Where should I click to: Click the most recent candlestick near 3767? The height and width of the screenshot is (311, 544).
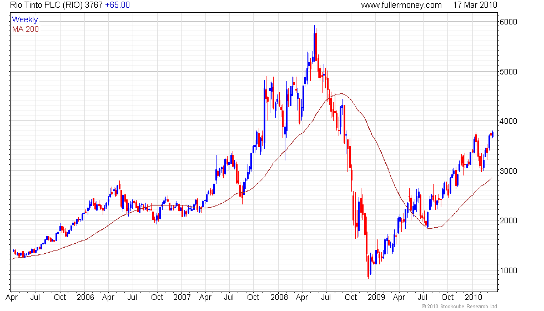coord(492,134)
